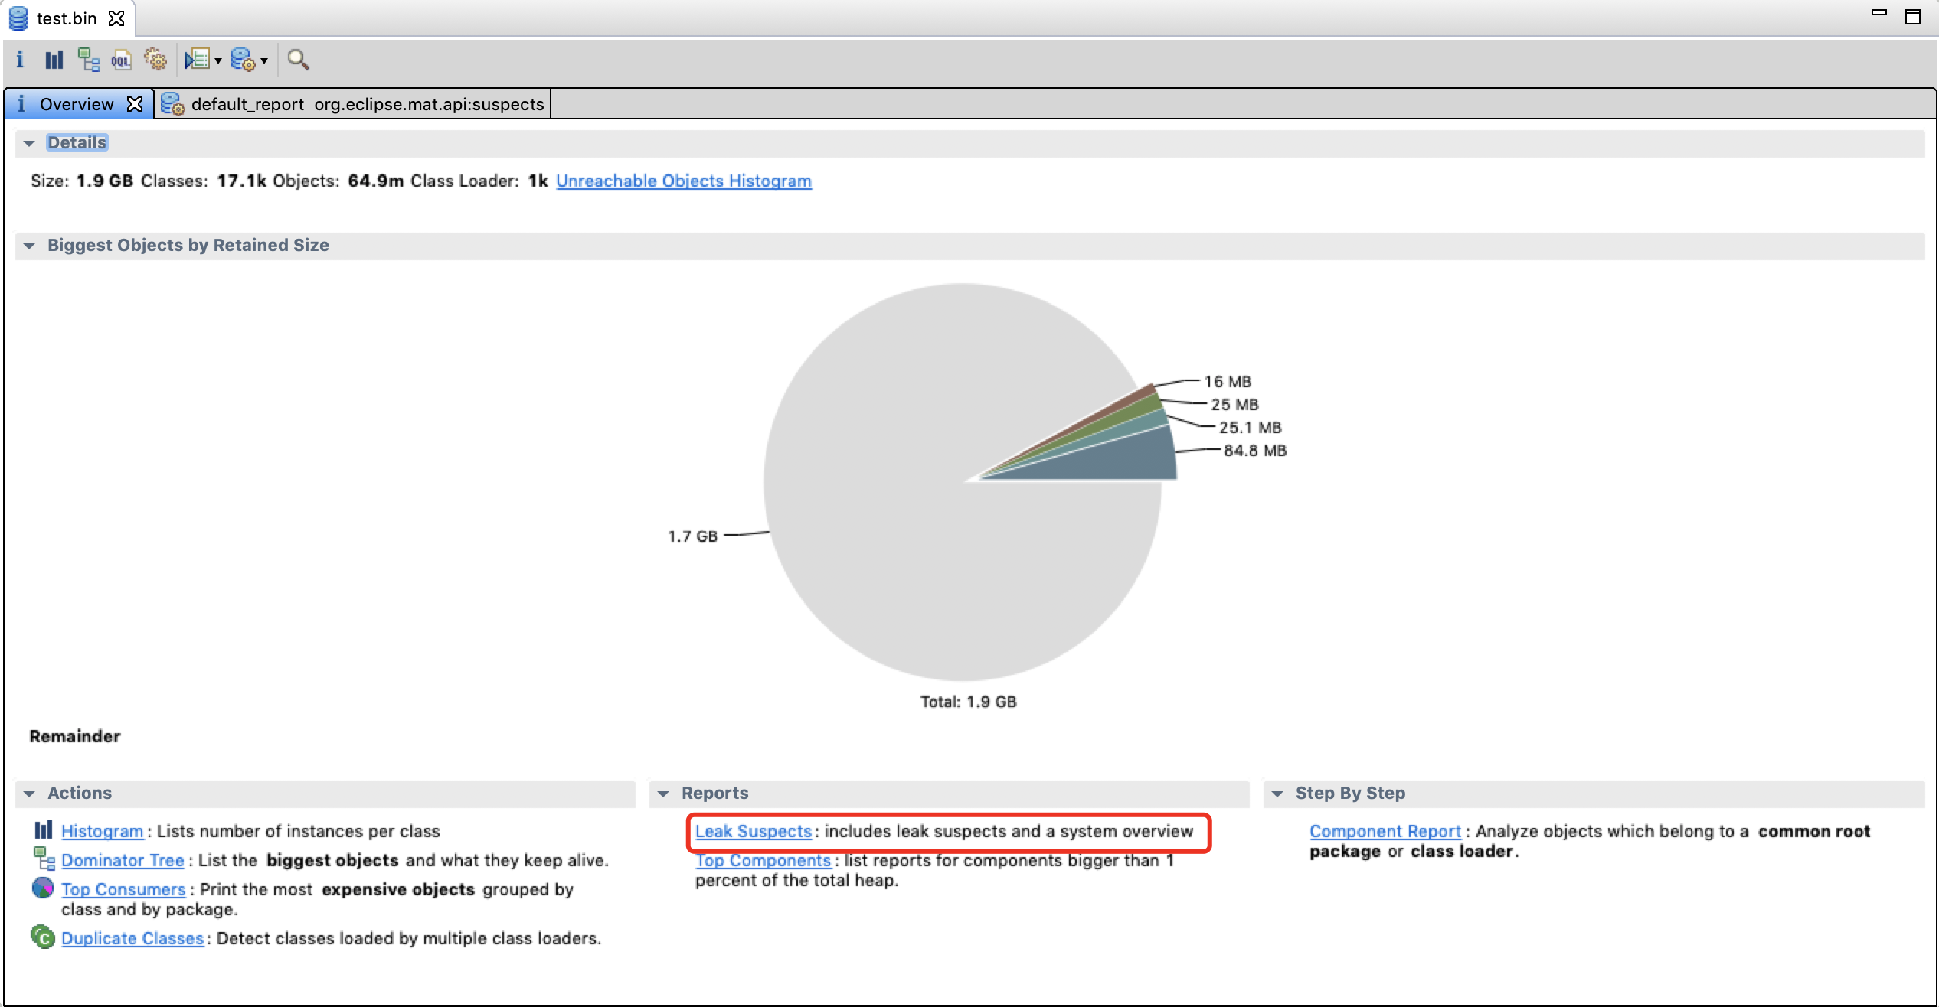Screen dimensions: 1939x1007
Task: Open the dropdown arrow next to query browser
Action: pyautogui.click(x=264, y=60)
